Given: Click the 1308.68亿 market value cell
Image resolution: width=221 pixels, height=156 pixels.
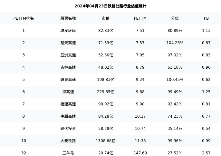Looking at the screenshot, I should point(106,141).
